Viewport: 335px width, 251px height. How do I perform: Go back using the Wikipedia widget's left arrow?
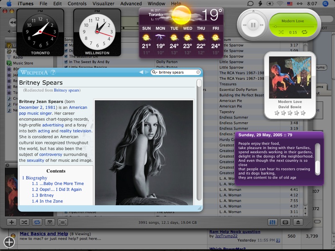[x=141, y=72]
